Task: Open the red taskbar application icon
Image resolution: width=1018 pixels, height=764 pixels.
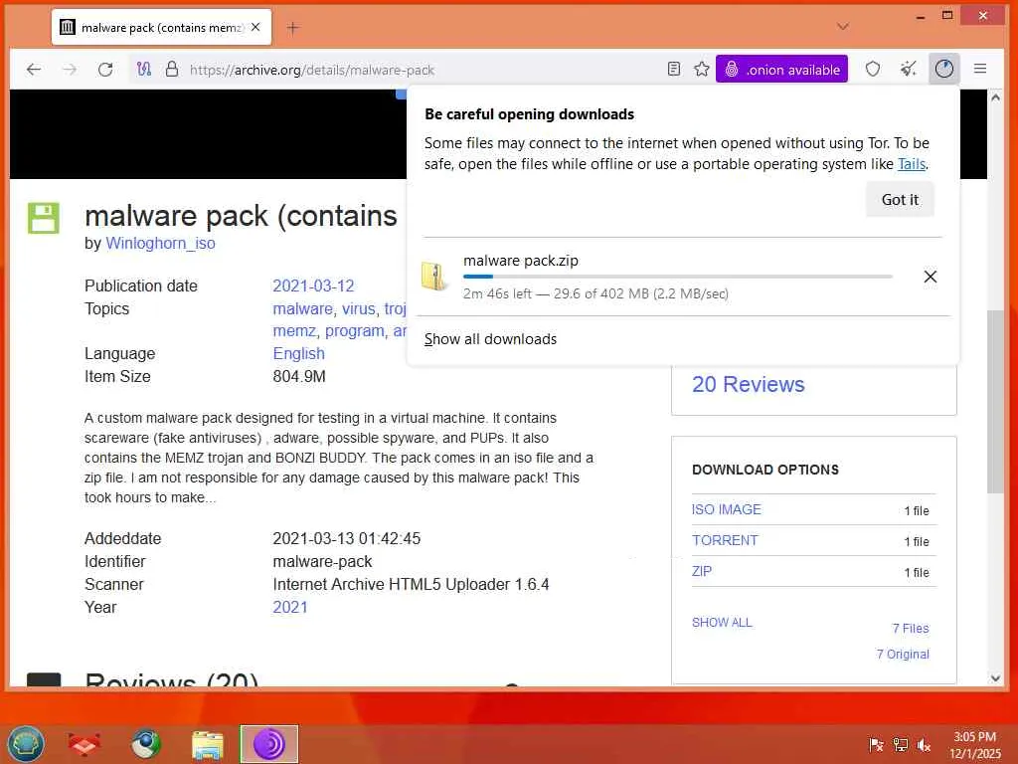Action: [84, 744]
